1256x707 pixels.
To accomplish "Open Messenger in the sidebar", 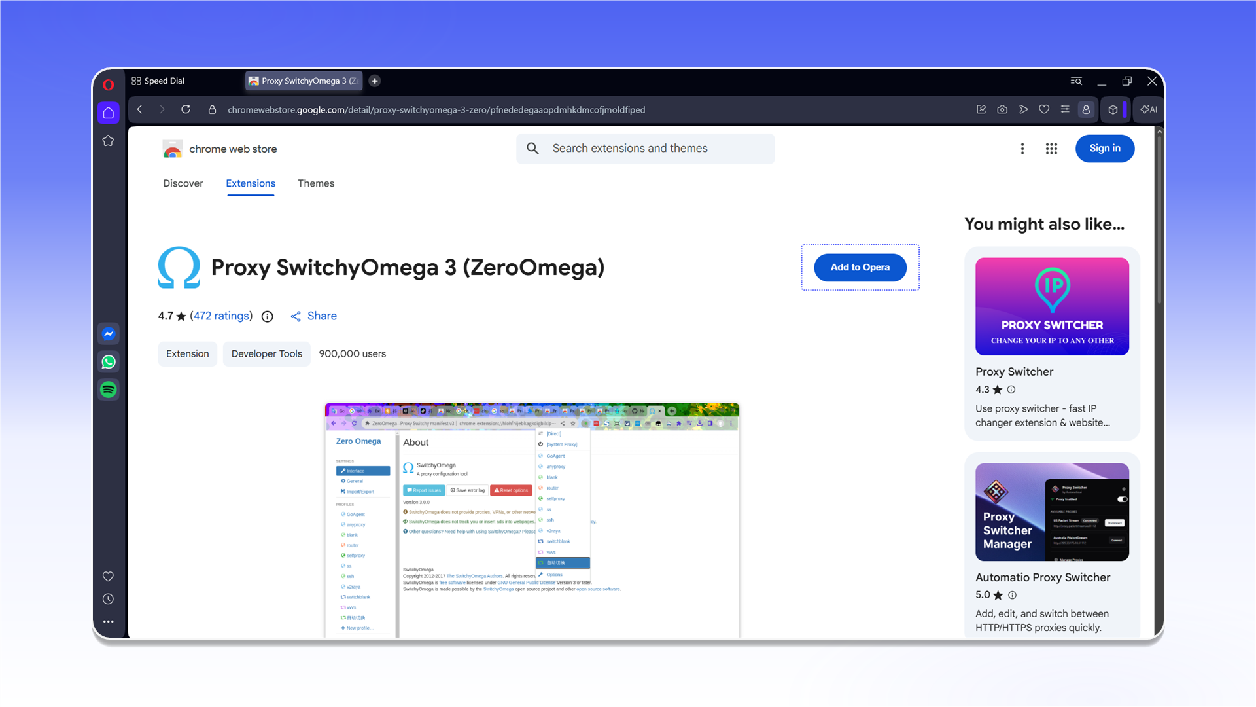I will 109,334.
